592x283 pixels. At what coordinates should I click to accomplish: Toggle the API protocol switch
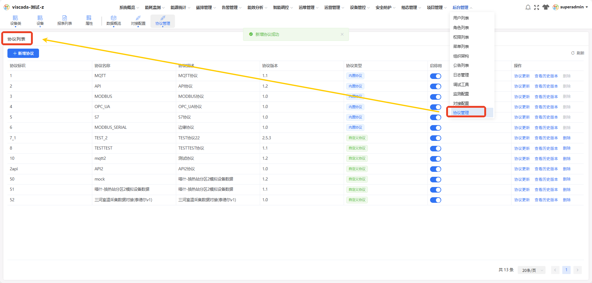[435, 86]
